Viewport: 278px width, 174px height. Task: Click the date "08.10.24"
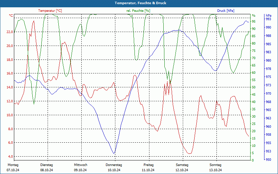[47, 170]
